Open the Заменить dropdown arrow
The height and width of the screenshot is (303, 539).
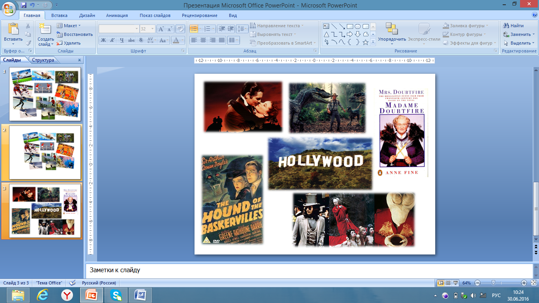coord(533,34)
